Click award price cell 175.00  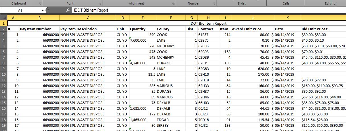click(x=253, y=74)
